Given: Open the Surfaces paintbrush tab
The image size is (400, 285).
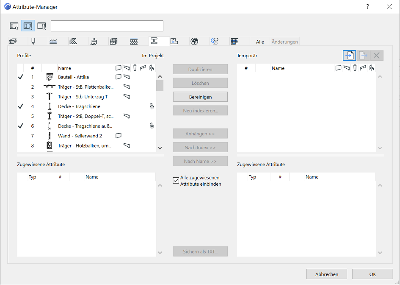Looking at the screenshot, I should click(x=94, y=42).
